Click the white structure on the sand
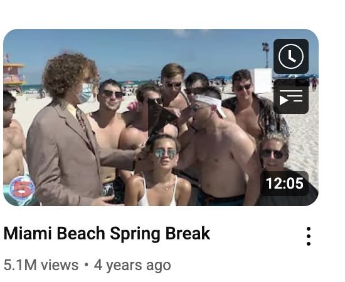This screenshot has height=282, width=345. coord(262,80)
